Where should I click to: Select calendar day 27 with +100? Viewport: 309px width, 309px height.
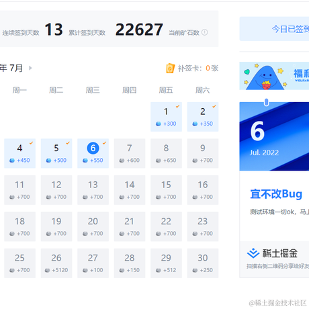pyautogui.click(x=93, y=263)
